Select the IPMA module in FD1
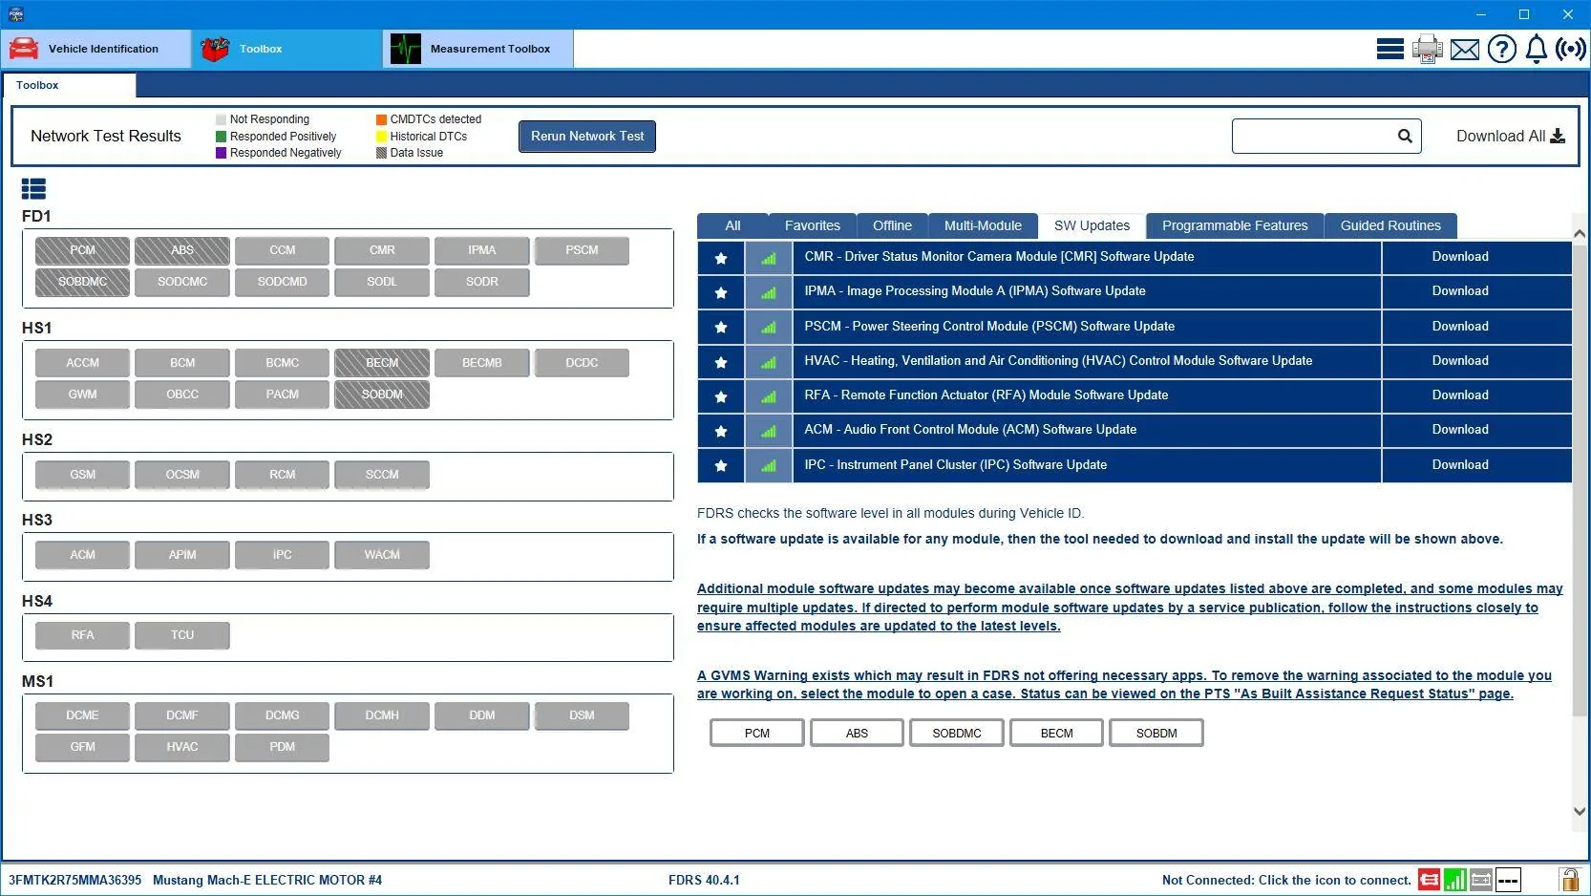This screenshot has width=1591, height=896. (482, 250)
